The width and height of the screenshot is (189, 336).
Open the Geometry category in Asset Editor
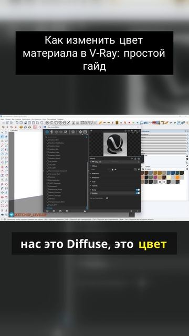click(x=56, y=132)
